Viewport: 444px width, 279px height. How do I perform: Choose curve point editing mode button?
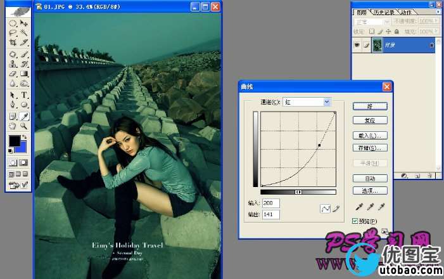click(325, 209)
